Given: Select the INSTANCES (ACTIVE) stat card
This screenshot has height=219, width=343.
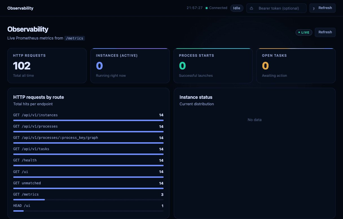Looking at the screenshot, I should click(130, 65).
